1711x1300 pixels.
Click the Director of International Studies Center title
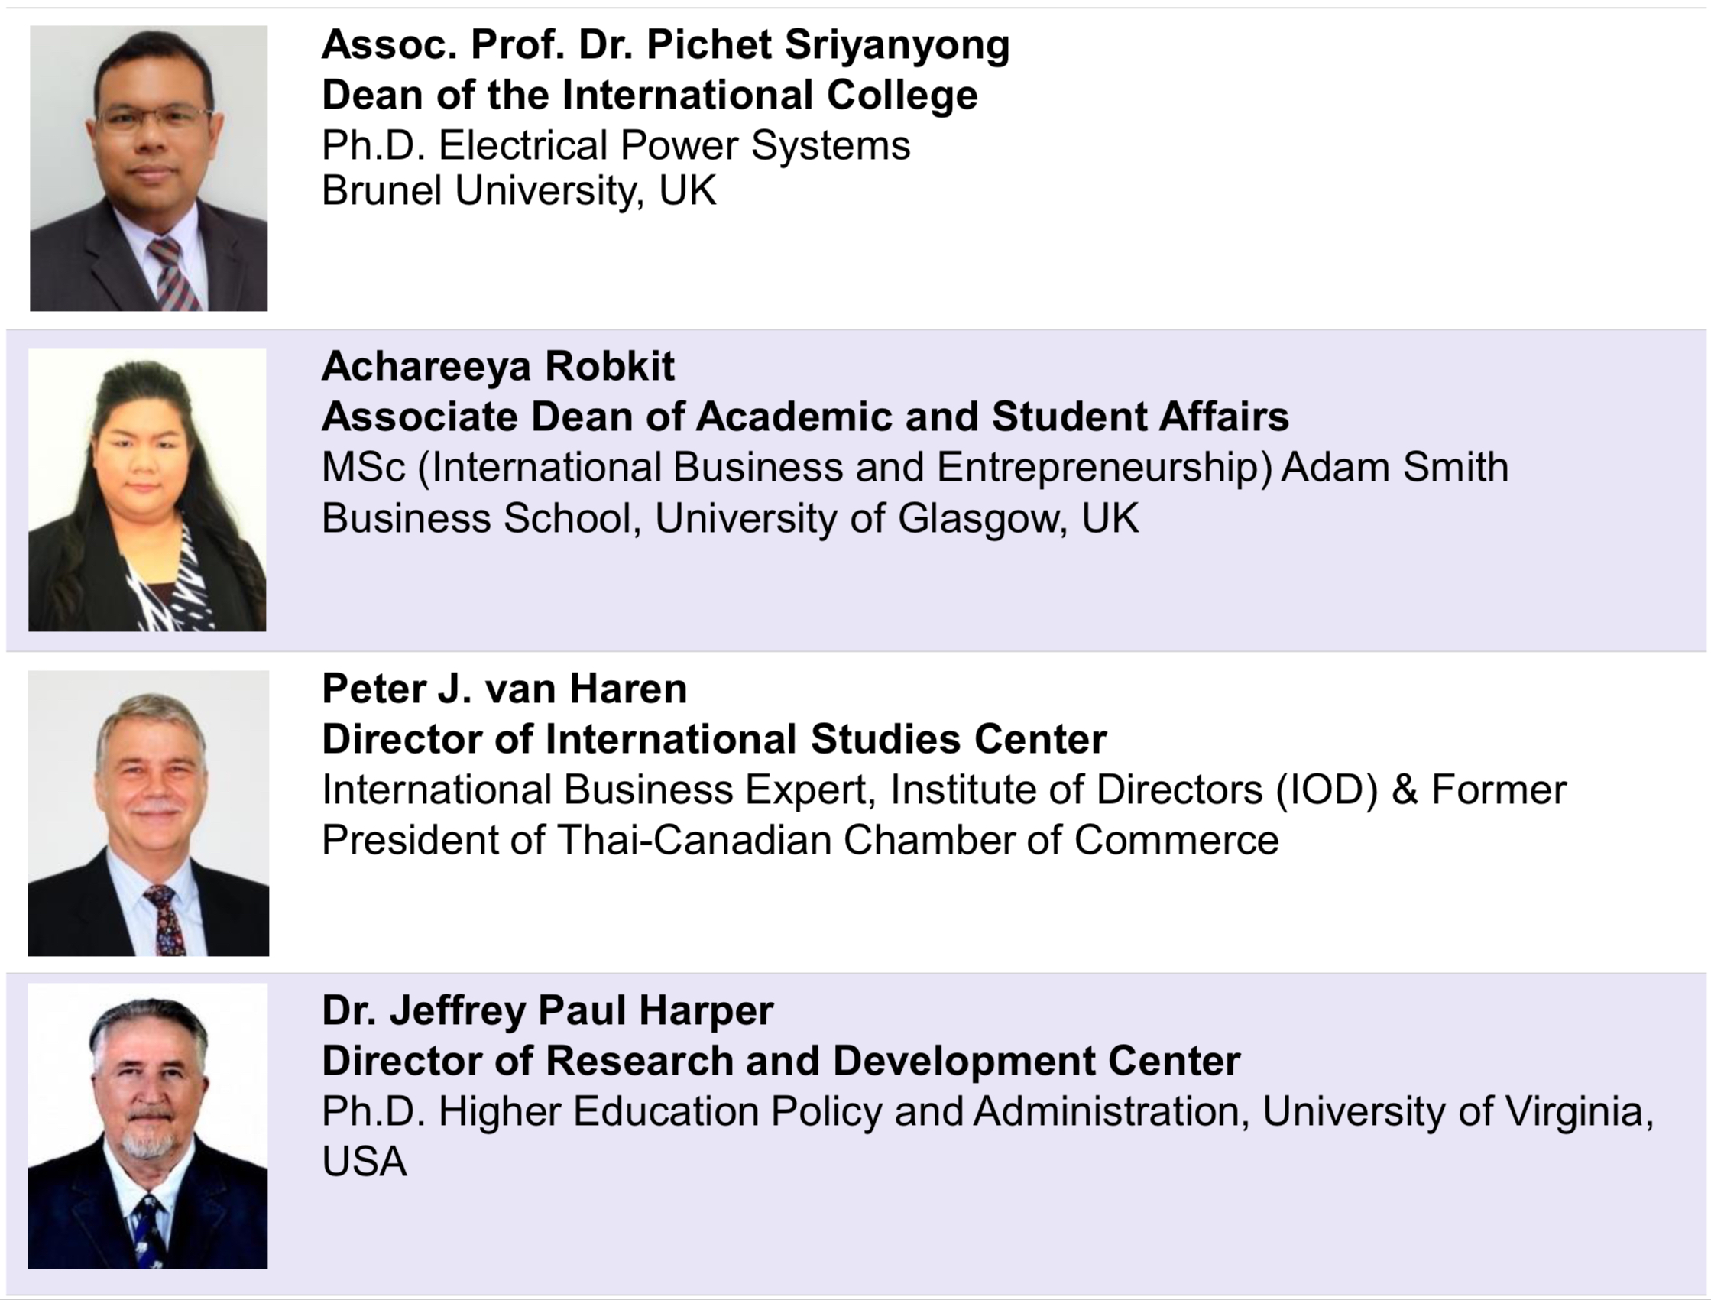pos(714,739)
